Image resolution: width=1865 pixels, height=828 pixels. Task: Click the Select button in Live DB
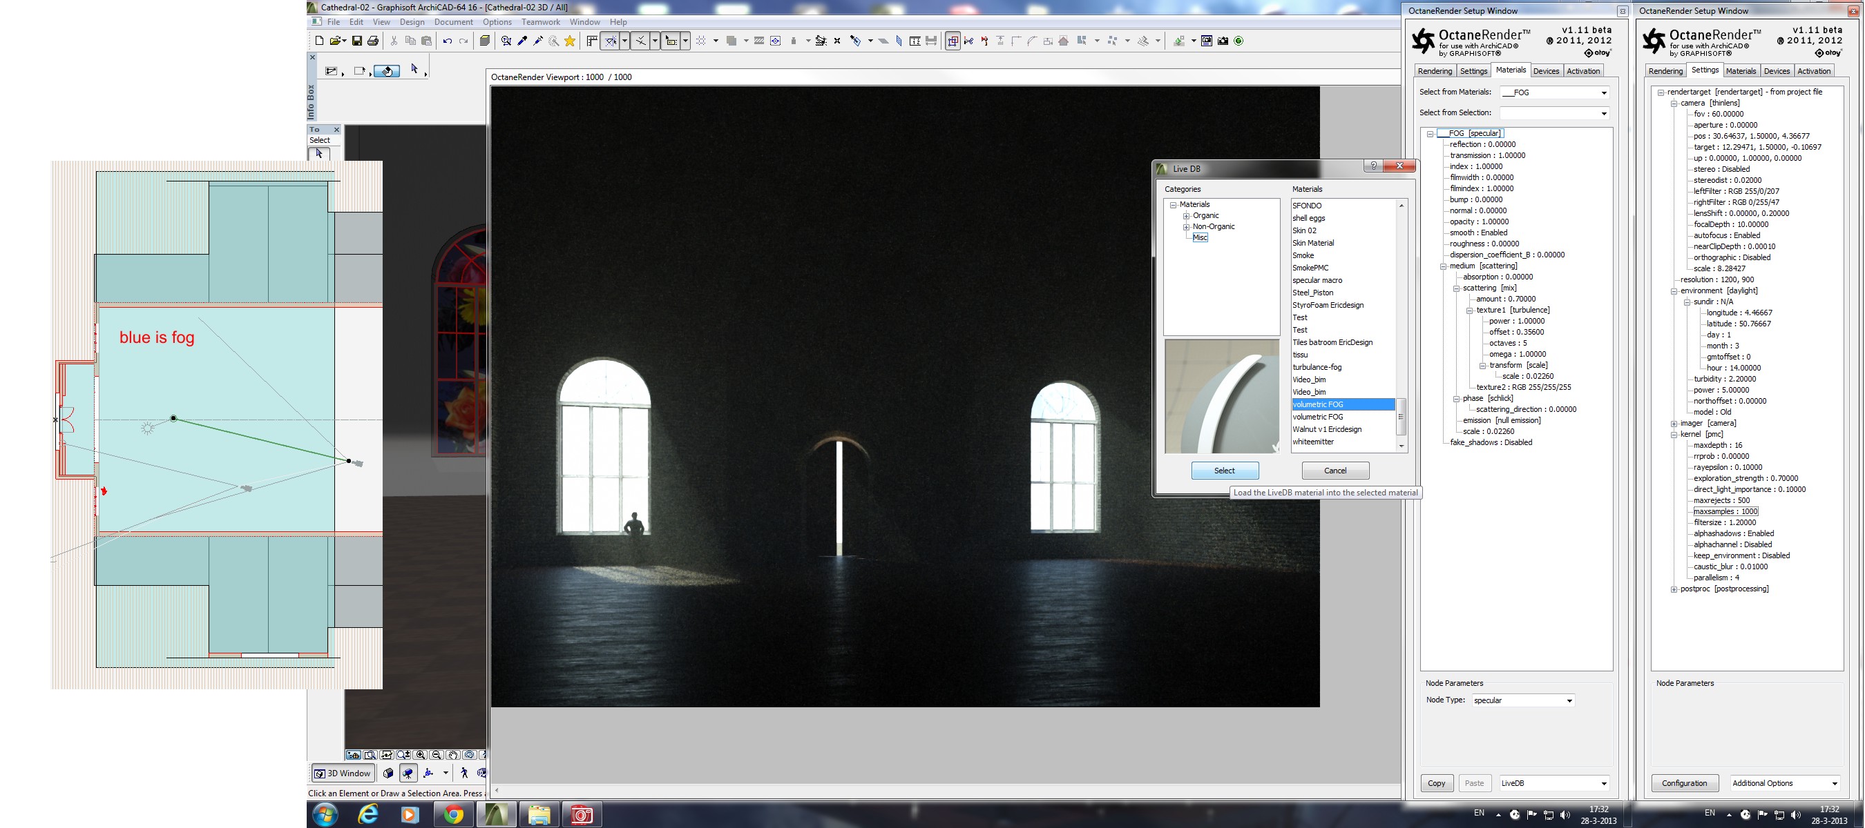click(x=1224, y=471)
